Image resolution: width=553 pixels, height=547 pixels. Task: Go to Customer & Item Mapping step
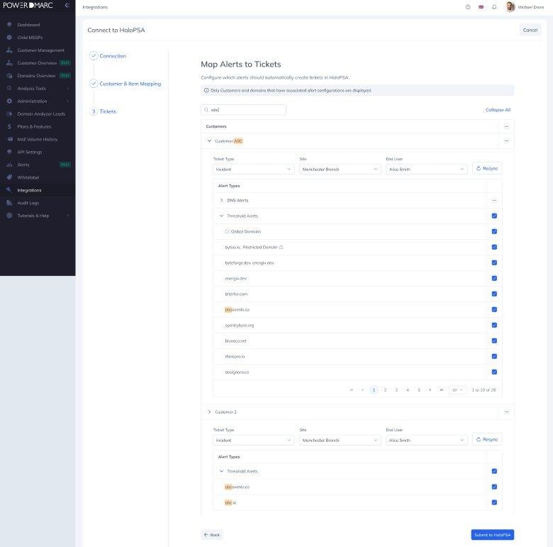point(130,84)
